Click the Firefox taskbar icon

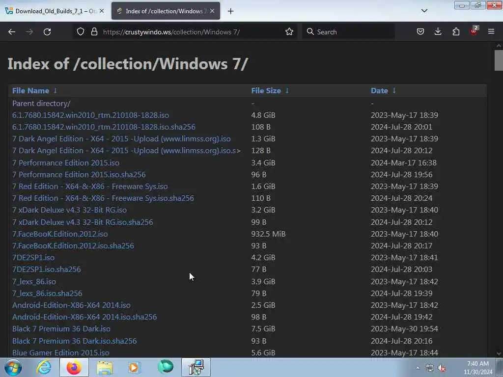tap(74, 367)
